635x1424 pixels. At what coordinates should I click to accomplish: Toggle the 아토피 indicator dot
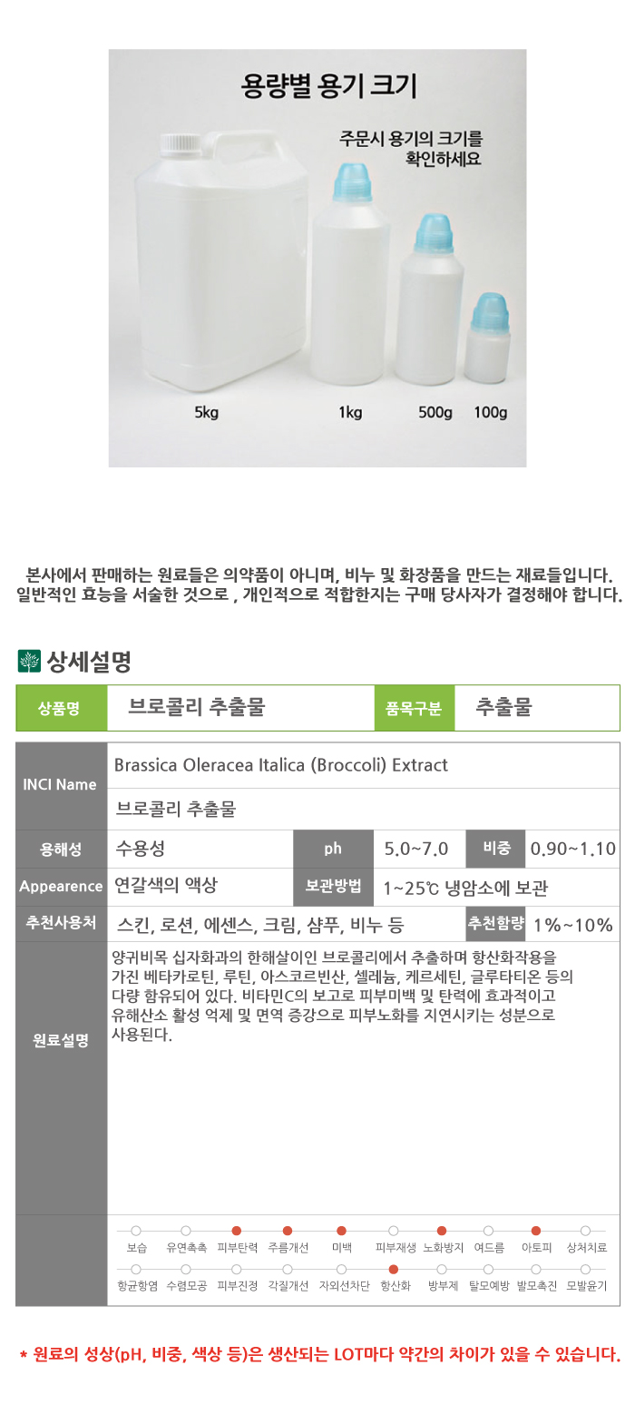(x=536, y=1231)
